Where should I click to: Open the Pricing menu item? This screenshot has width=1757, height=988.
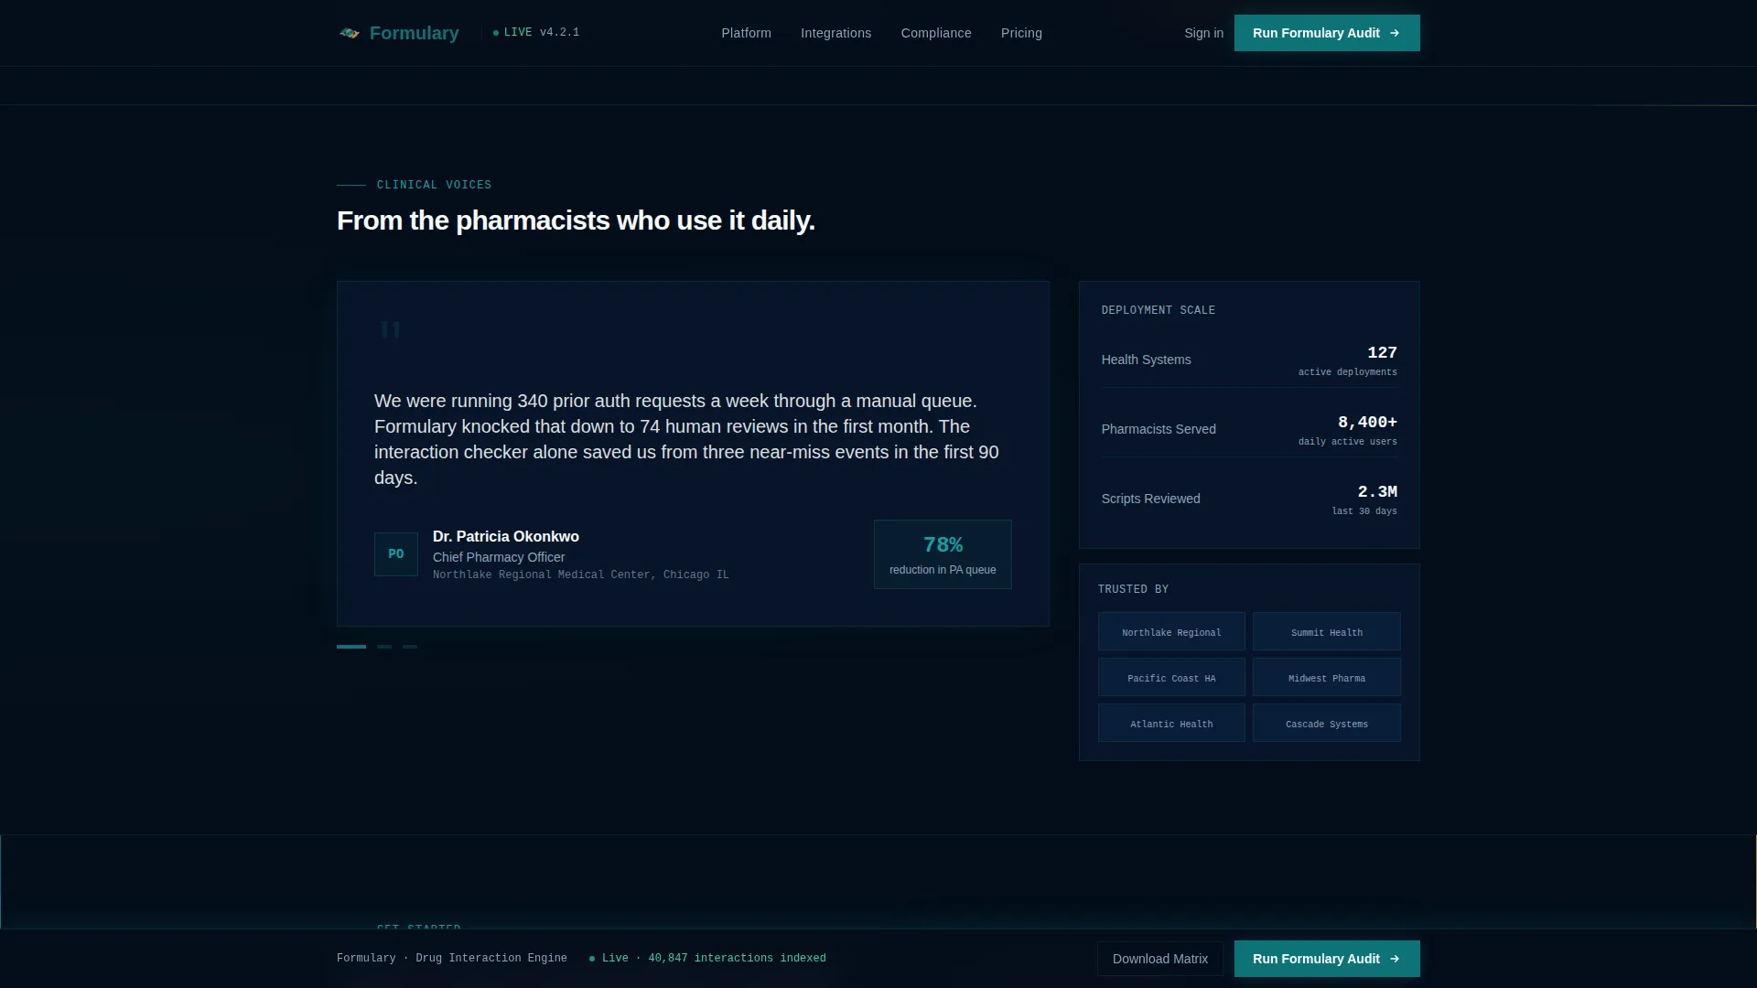tap(1021, 33)
